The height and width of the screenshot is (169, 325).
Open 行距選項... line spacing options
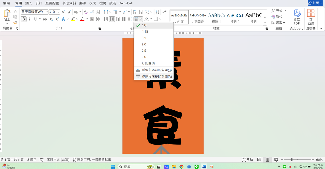[154, 63]
